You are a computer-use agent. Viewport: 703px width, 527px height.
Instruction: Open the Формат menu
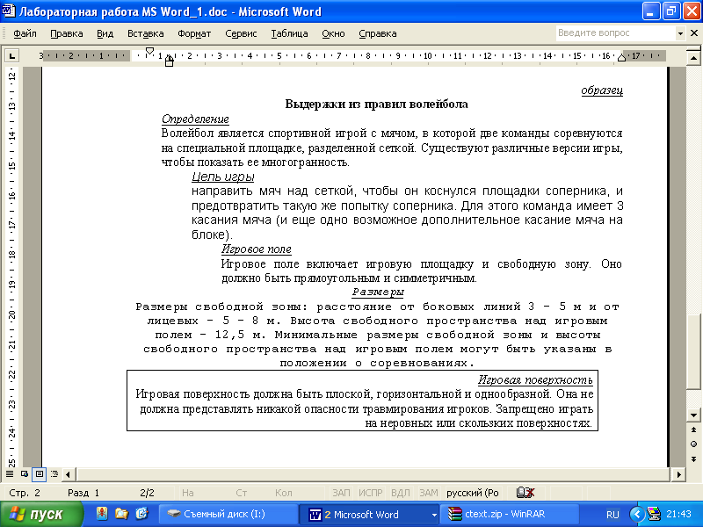click(194, 33)
